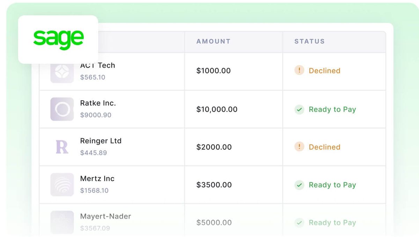Open the AMOUNT column header sorting
This screenshot has width=419, height=237.
[x=213, y=41]
